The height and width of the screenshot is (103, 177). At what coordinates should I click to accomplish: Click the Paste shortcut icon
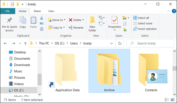point(42,29)
